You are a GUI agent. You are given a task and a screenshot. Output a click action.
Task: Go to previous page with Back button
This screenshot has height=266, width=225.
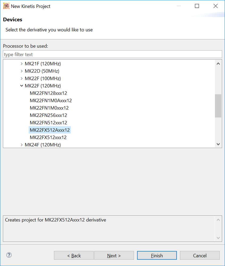(74, 255)
